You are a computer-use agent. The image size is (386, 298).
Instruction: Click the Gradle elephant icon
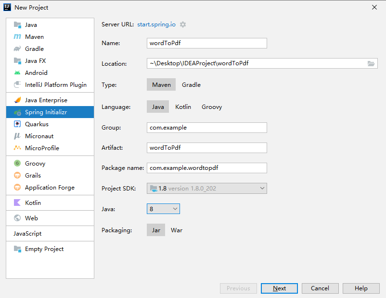tap(17, 48)
